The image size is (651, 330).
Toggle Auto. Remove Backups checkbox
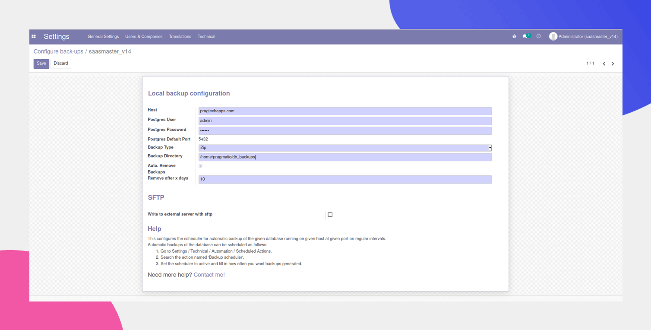tap(200, 166)
